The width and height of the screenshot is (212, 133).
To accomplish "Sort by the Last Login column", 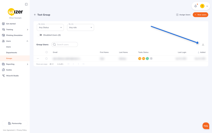I will point(182,52).
